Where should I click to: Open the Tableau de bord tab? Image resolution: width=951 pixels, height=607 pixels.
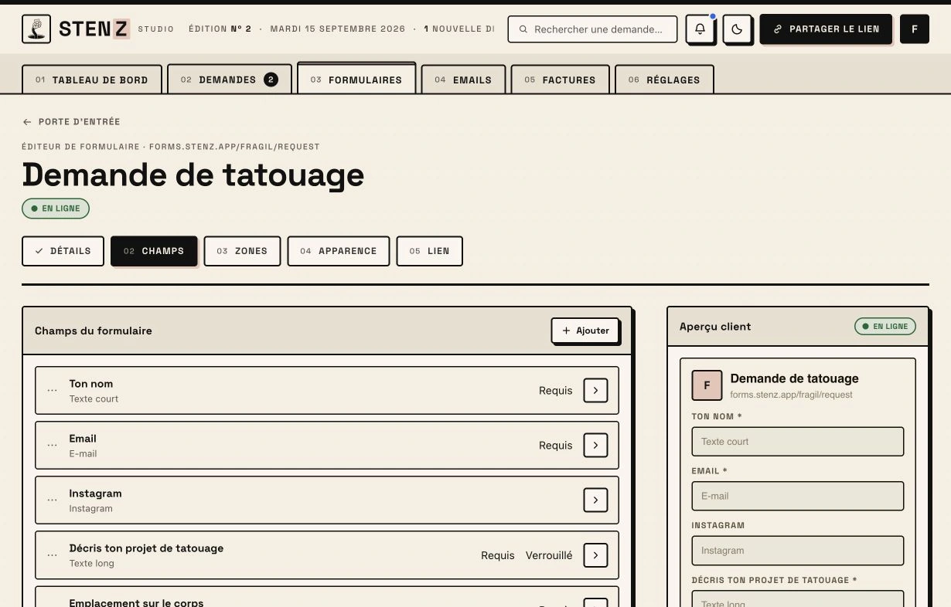pos(92,80)
